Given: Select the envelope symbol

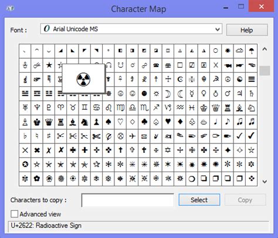Looking at the screenshot, I should pos(144,136).
